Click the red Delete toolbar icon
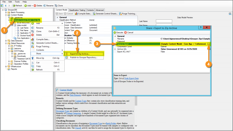Viewport: 233px width, 131px height. (35, 6)
